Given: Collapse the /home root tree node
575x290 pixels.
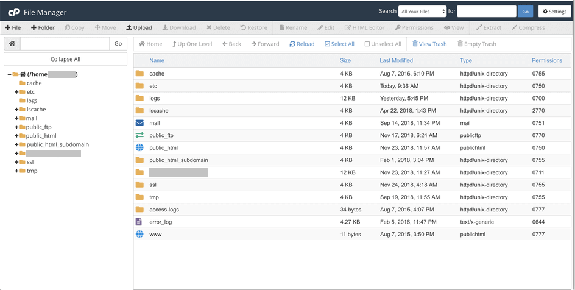Looking at the screenshot, I should tap(10, 74).
